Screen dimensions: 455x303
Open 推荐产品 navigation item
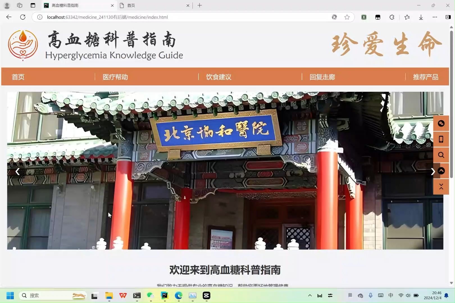[426, 77]
